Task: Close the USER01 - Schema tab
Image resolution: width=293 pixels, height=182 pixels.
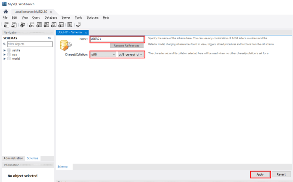Action: 86,32
